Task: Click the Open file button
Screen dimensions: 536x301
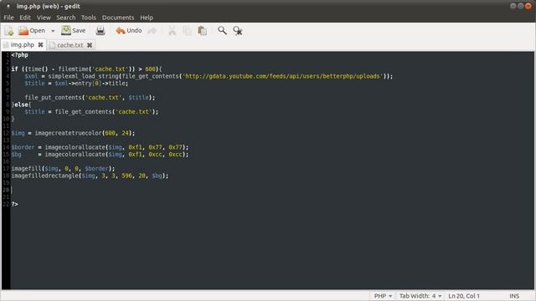Action: pos(32,31)
